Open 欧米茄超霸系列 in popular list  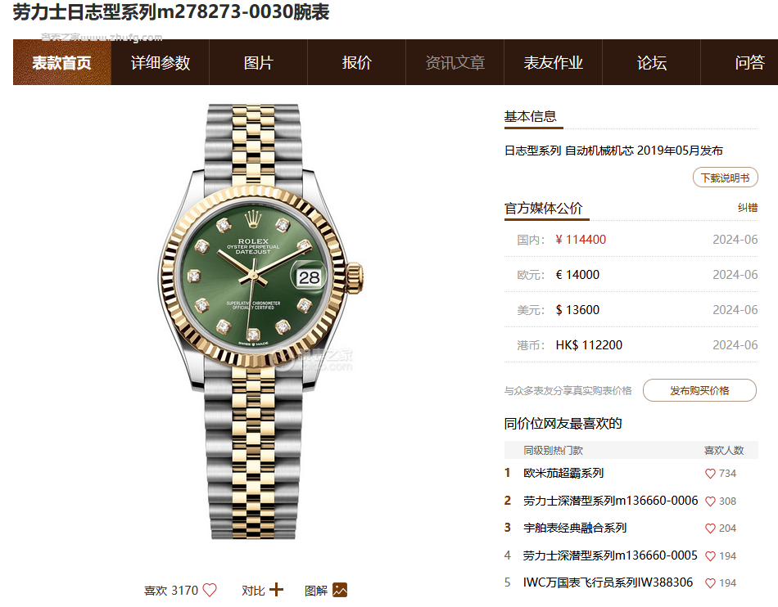point(563,473)
